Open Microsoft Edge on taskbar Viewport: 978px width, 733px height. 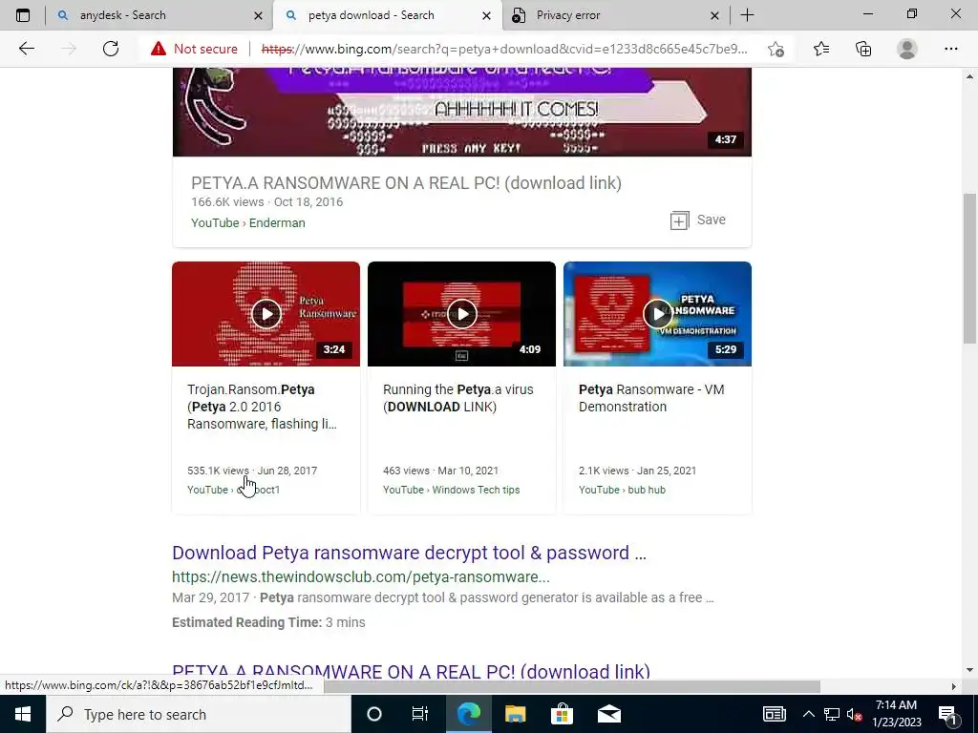click(x=468, y=714)
